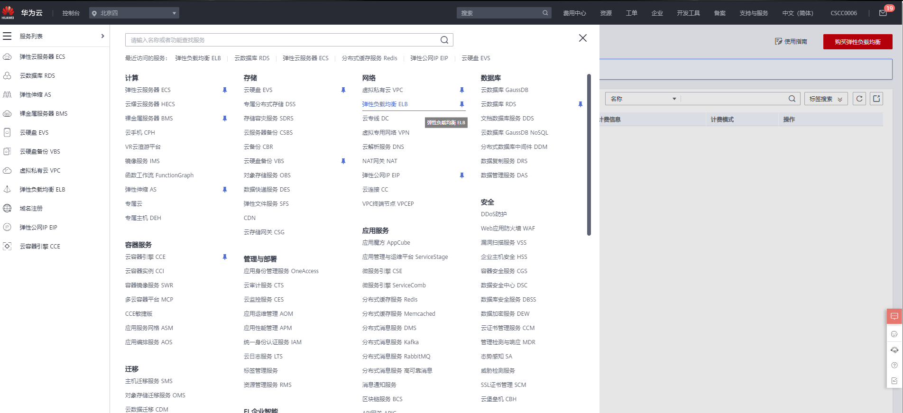Click the VBS backup sidebar icon
The width and height of the screenshot is (903, 413).
tap(7, 152)
